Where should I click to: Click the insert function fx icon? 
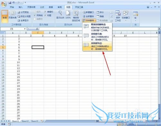37,29
